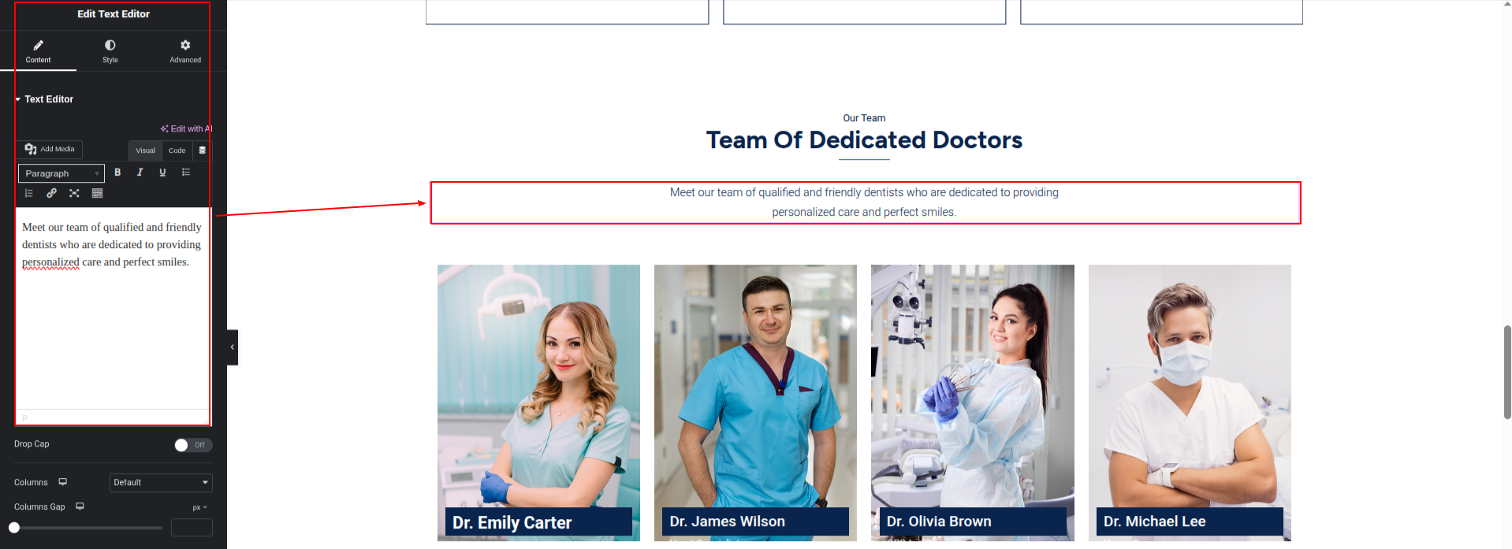Screen dimensions: 1512x549
Task: Open the Columns Default dropdown
Action: [x=161, y=482]
